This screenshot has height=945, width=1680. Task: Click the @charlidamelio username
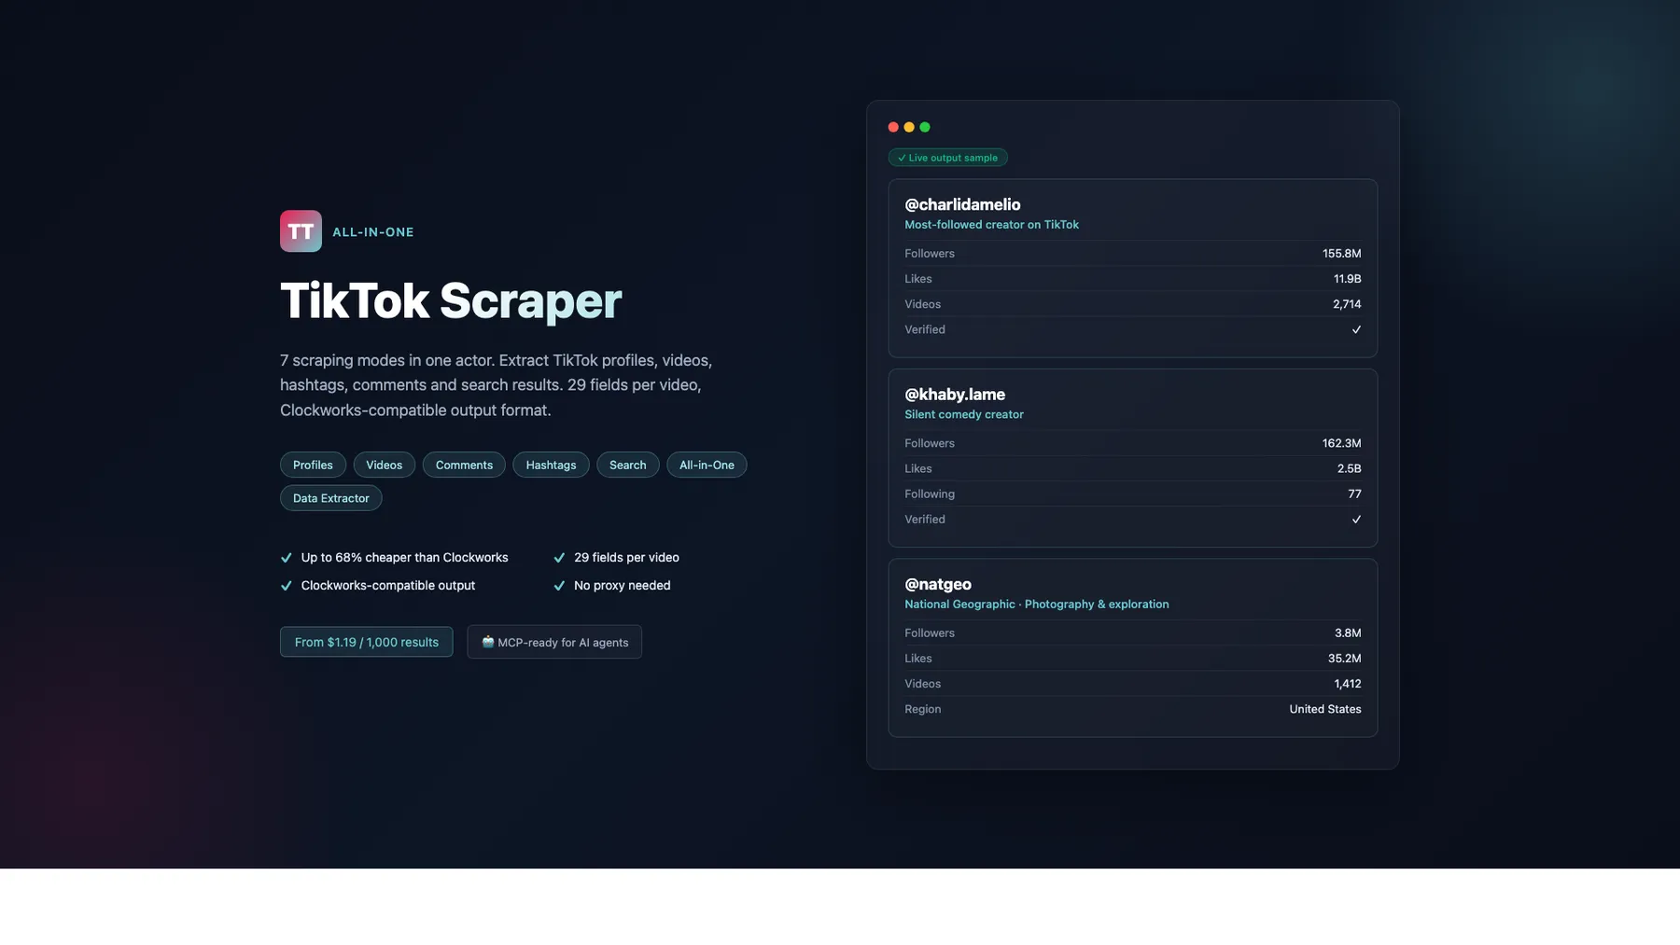(x=962, y=204)
